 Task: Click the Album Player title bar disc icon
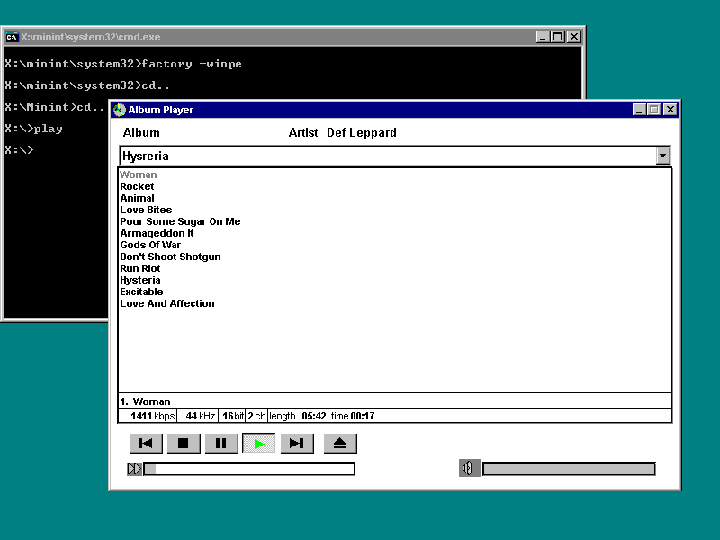[x=120, y=110]
